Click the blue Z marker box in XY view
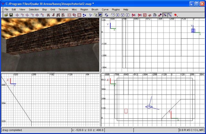 click(193, 31)
